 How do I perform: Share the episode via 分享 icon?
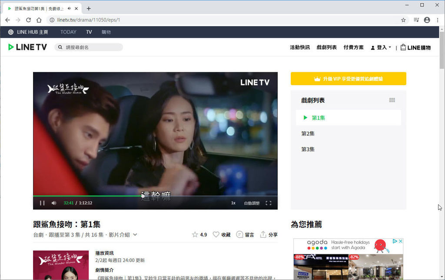click(x=263, y=234)
